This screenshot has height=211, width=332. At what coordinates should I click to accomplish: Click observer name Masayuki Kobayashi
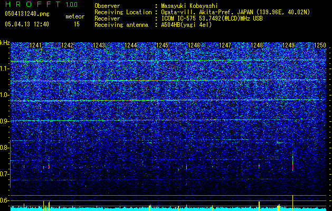189,6
